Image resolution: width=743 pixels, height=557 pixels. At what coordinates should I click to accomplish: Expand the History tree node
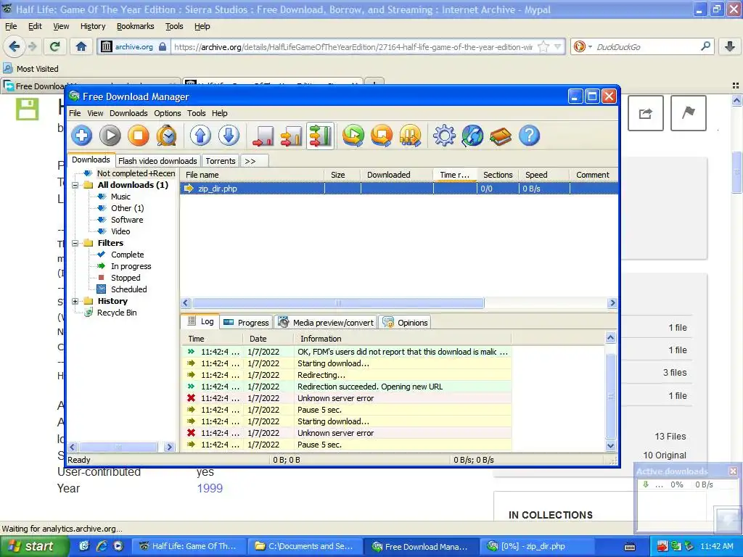click(x=75, y=301)
